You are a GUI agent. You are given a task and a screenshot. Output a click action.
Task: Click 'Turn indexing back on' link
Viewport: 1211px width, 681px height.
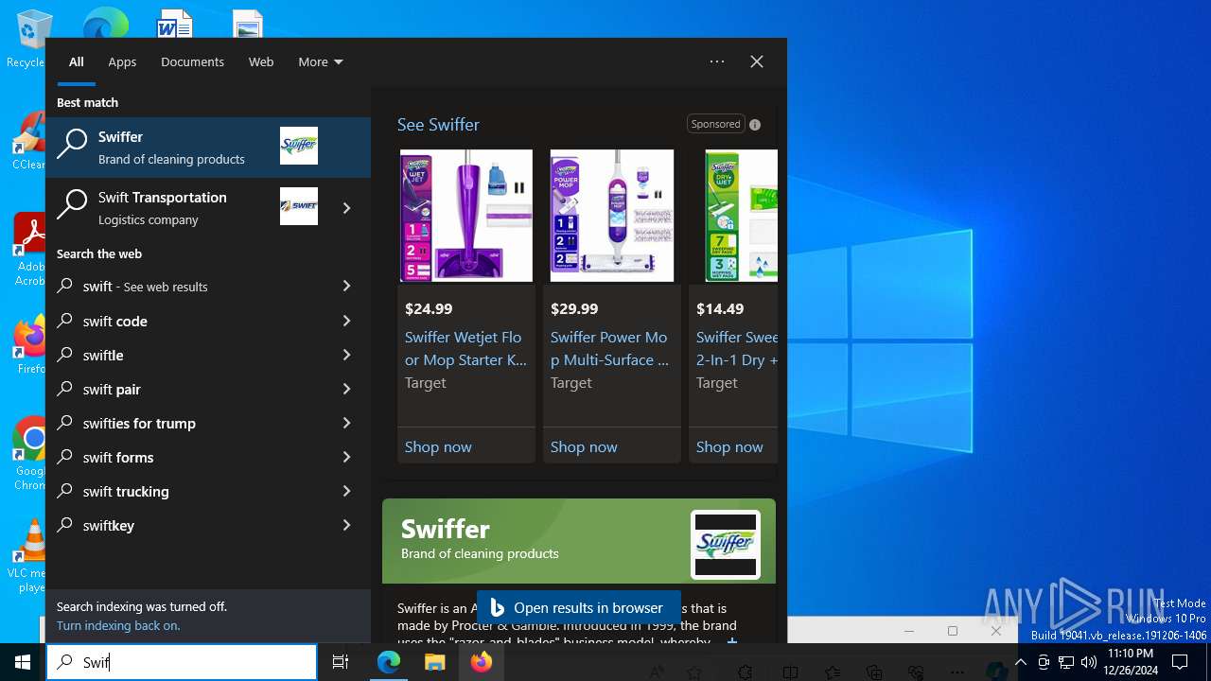pos(118,625)
